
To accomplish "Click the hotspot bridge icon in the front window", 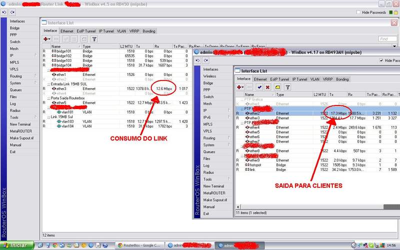I will (247, 165).
